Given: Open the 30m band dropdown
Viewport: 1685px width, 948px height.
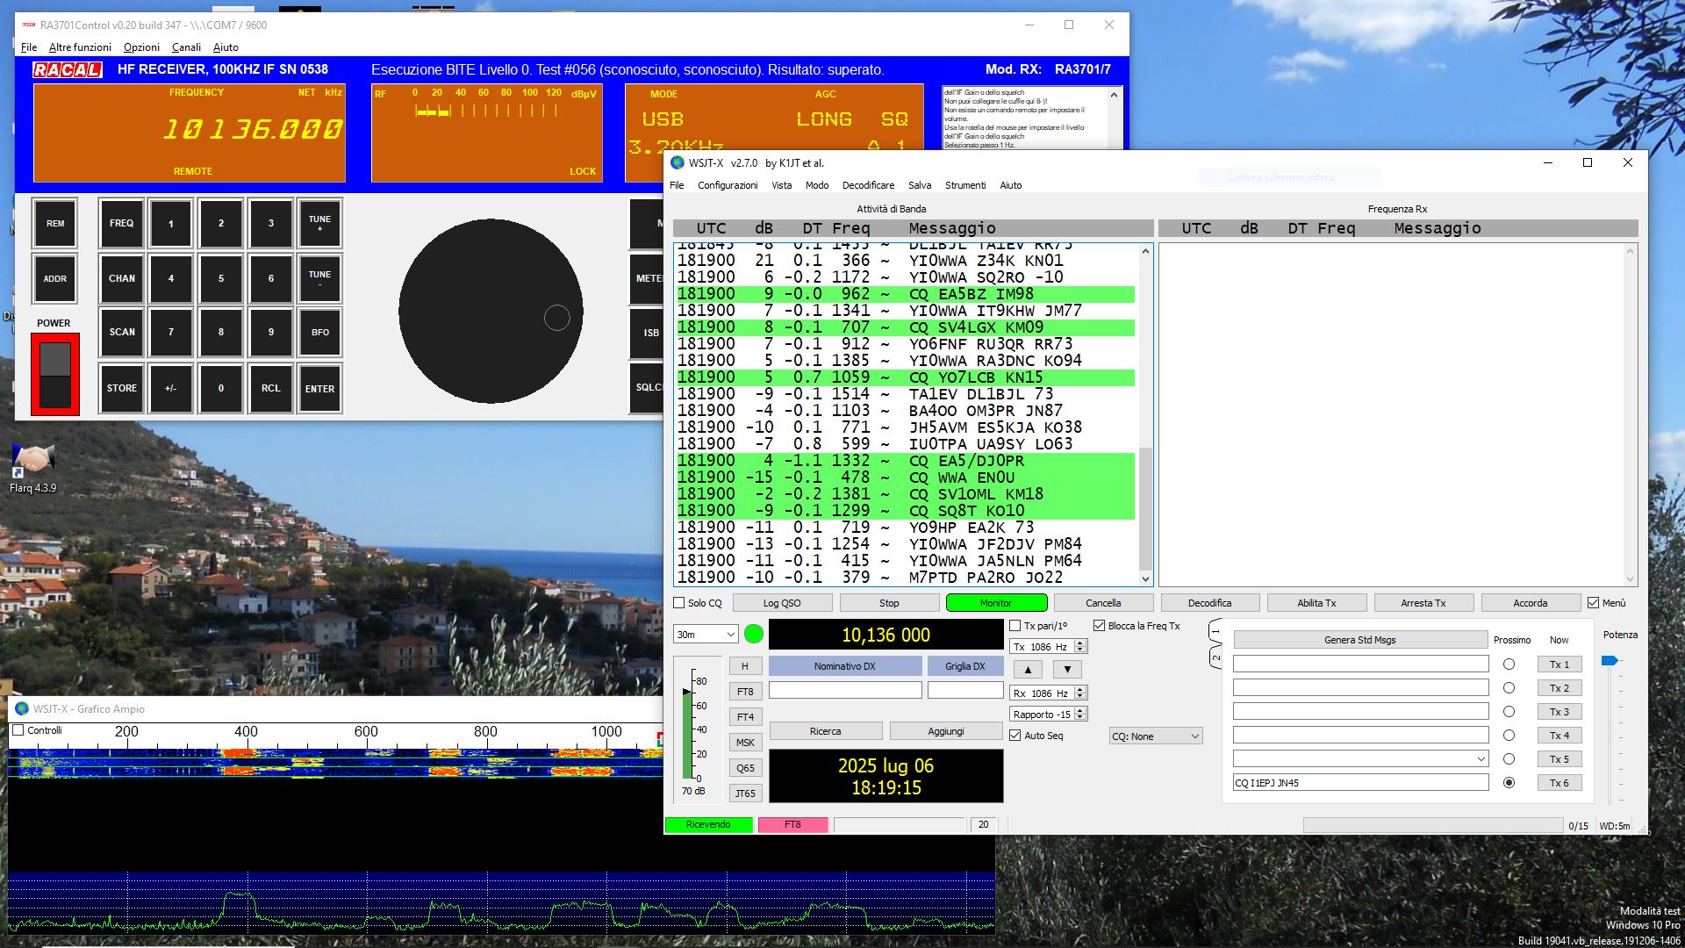Looking at the screenshot, I should pos(706,635).
